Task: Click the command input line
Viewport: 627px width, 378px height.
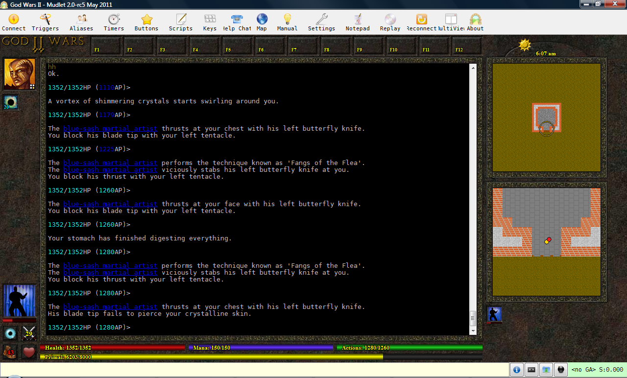Action: click(255, 370)
